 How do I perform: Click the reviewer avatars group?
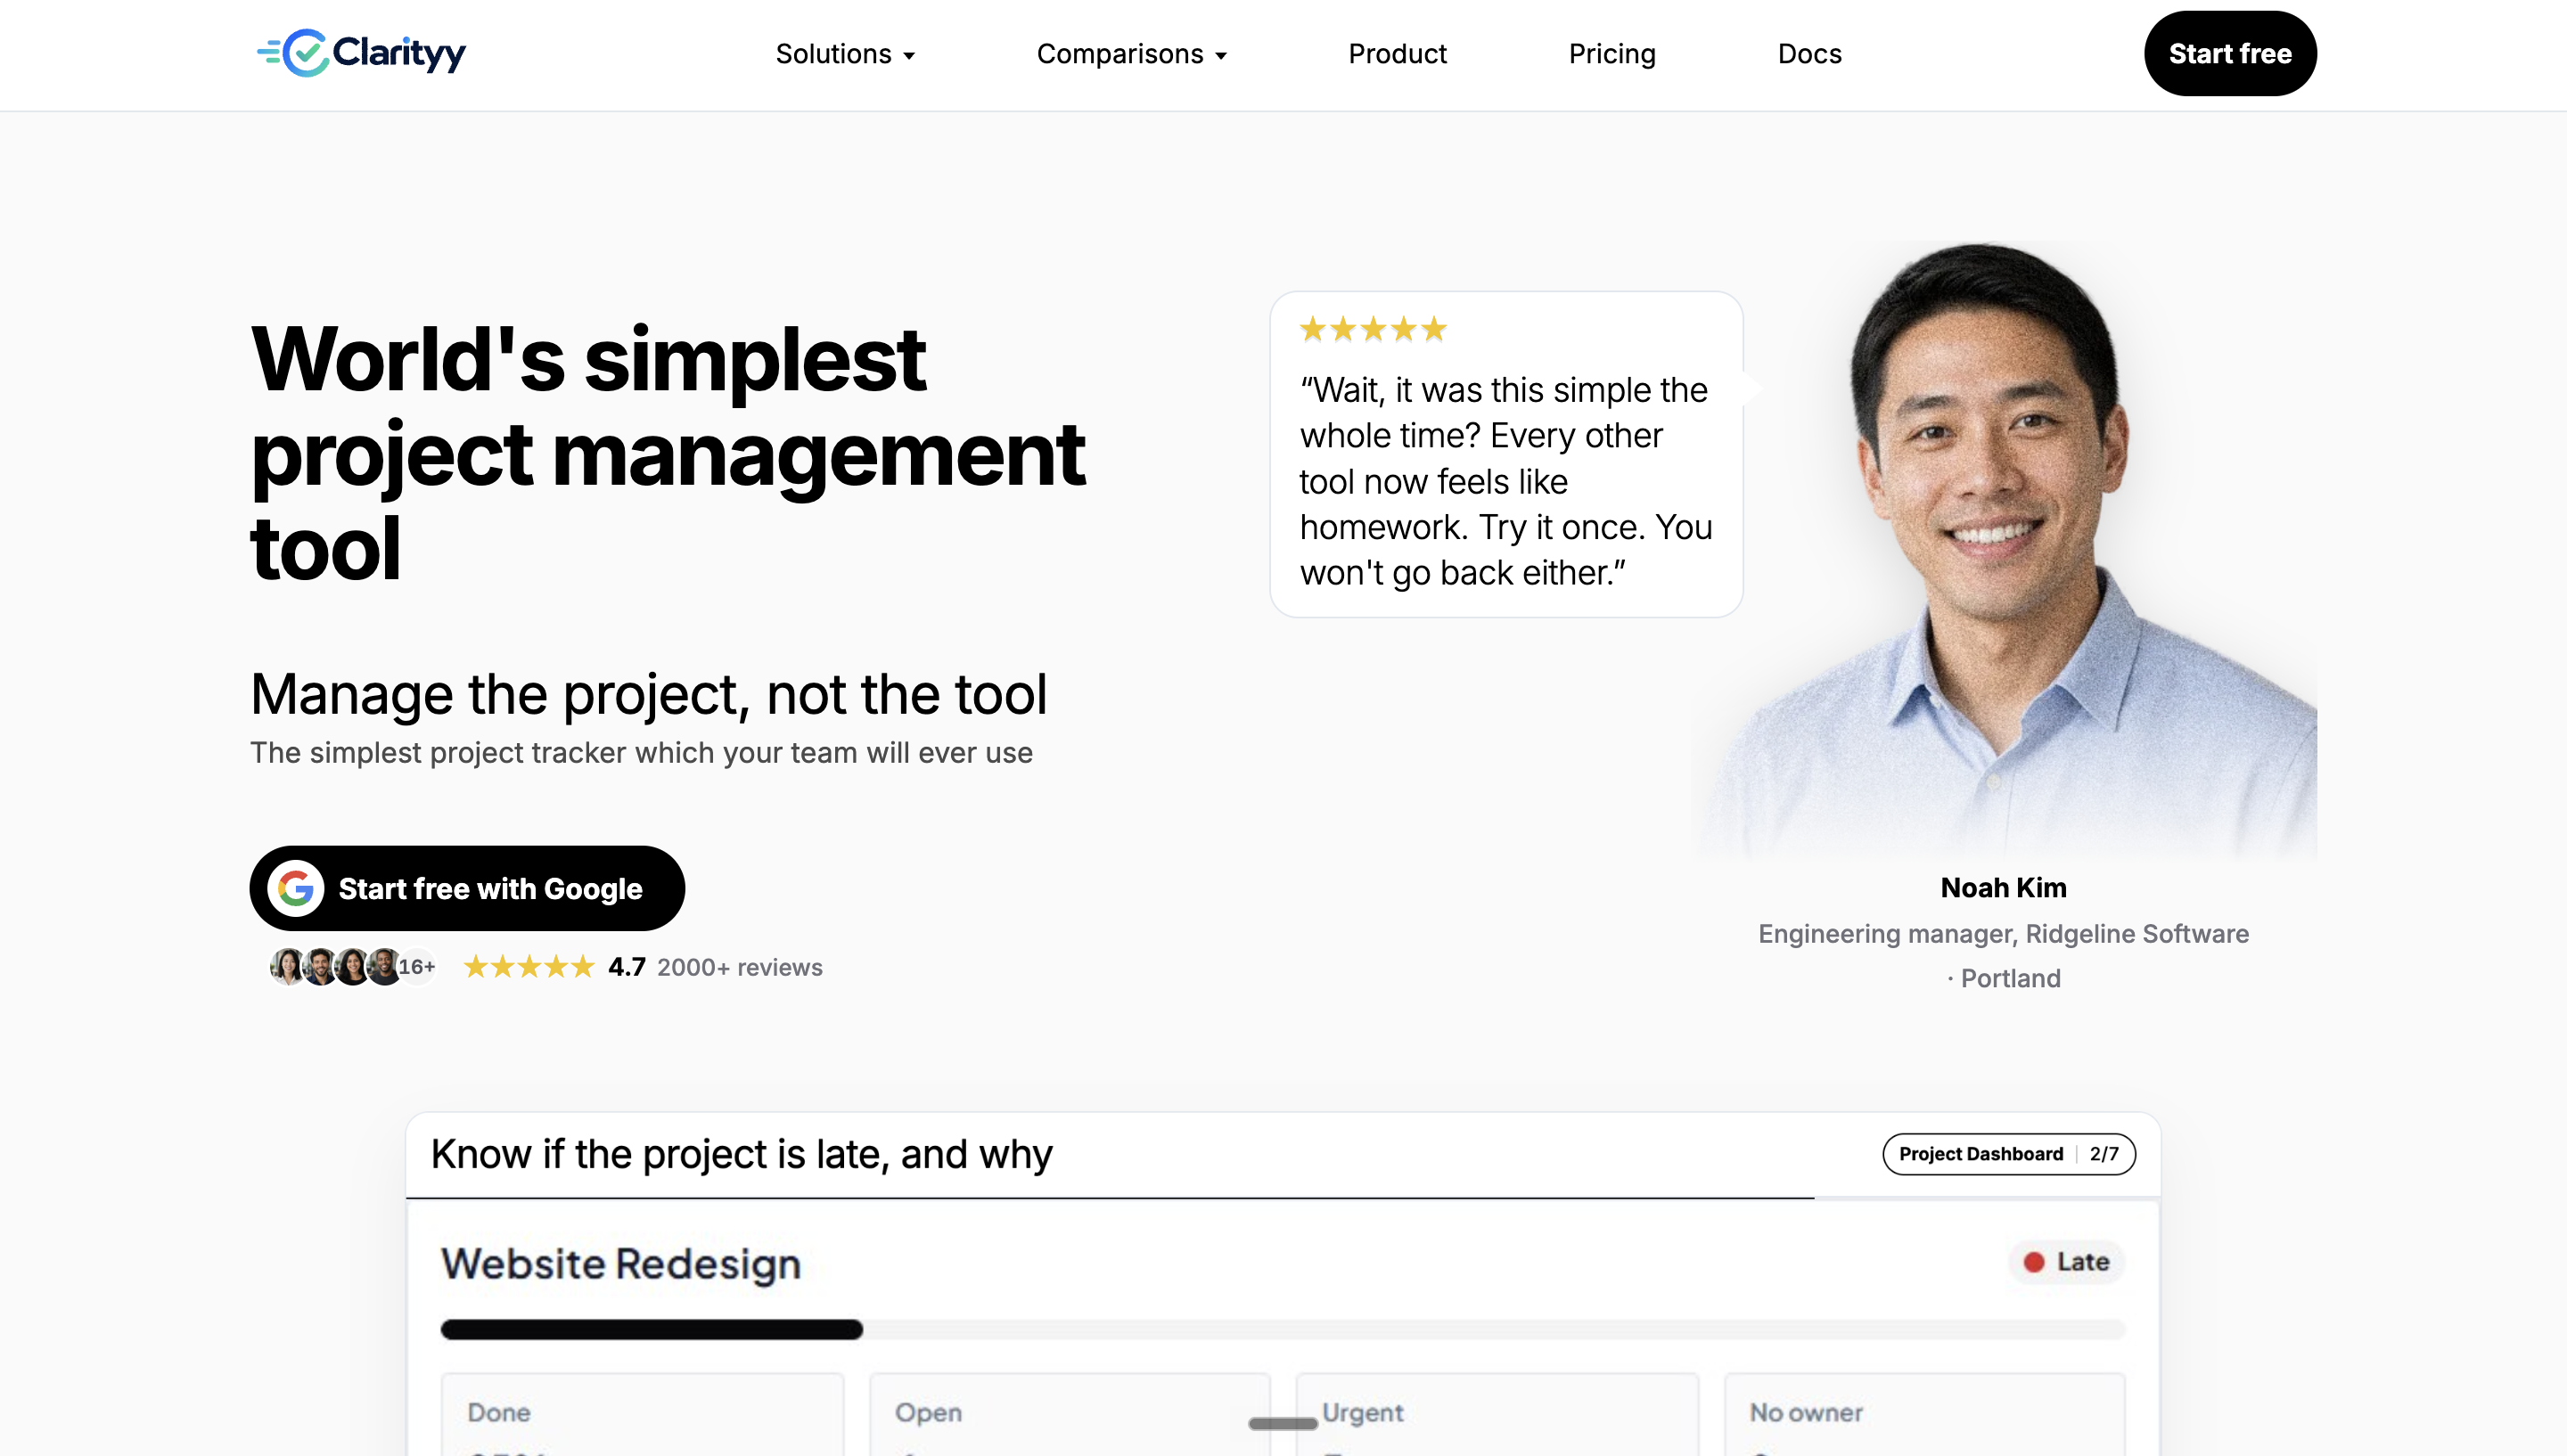pos(352,967)
